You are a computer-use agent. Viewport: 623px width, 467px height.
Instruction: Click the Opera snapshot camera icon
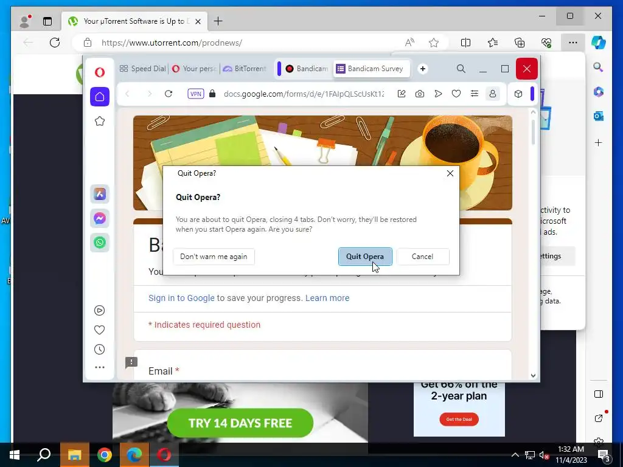pos(420,94)
